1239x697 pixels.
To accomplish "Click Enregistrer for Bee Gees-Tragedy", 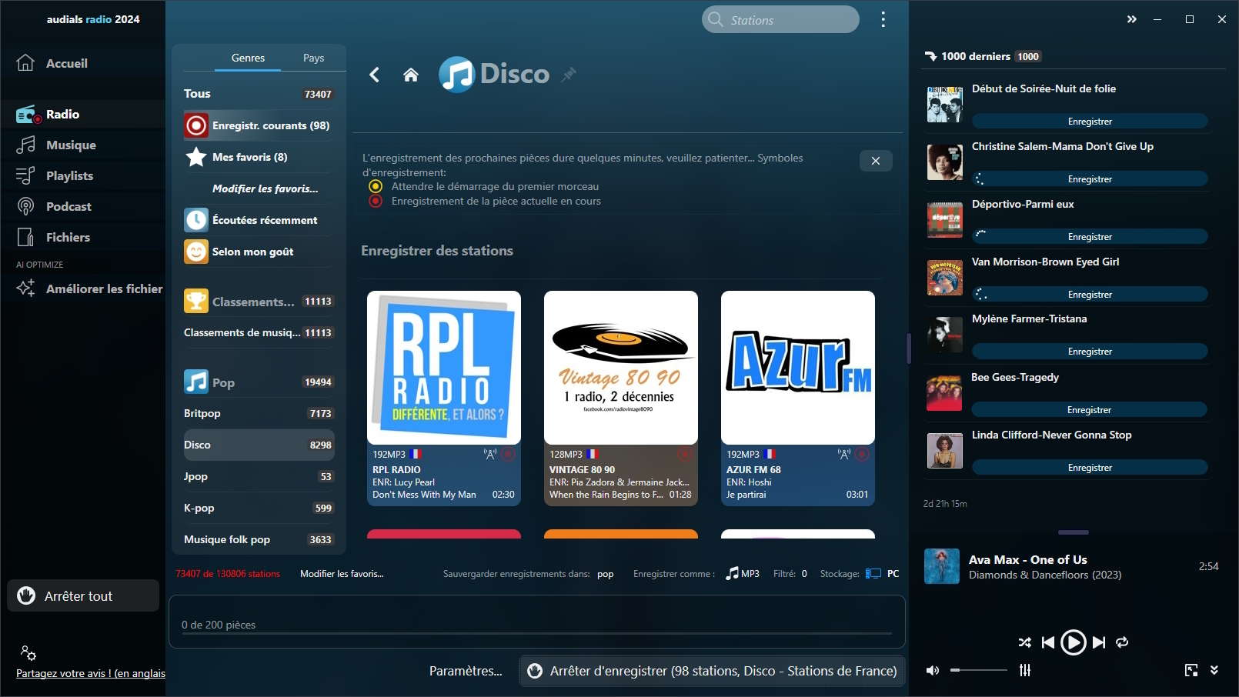I will (1090, 410).
